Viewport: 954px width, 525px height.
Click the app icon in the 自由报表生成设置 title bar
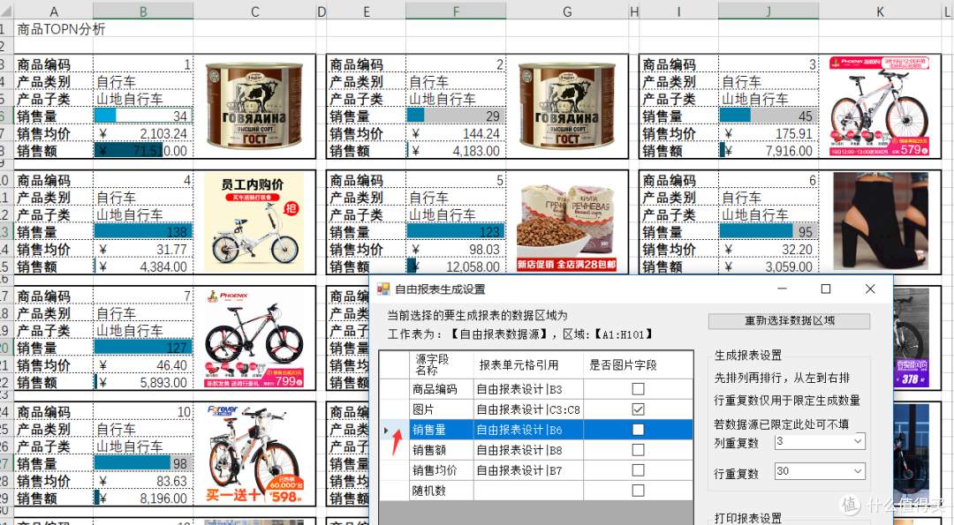click(x=383, y=289)
